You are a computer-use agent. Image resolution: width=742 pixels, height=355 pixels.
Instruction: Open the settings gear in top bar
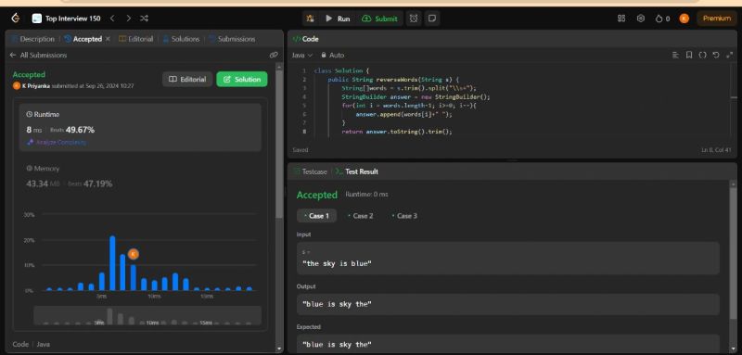pyautogui.click(x=641, y=19)
